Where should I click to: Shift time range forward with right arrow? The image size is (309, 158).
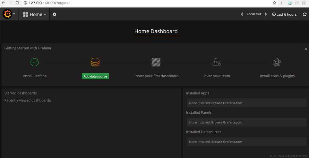tap(266, 14)
